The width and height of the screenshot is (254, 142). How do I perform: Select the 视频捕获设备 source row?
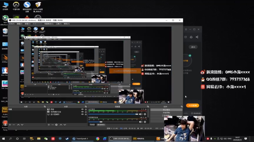click(x=67, y=112)
